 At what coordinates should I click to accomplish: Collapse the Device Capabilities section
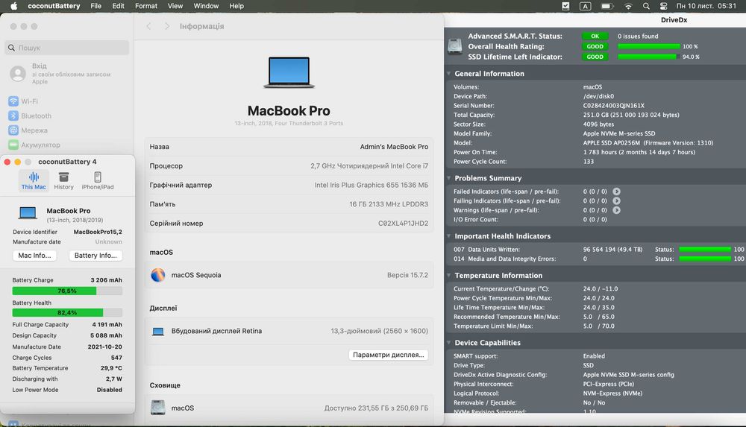[x=448, y=342]
